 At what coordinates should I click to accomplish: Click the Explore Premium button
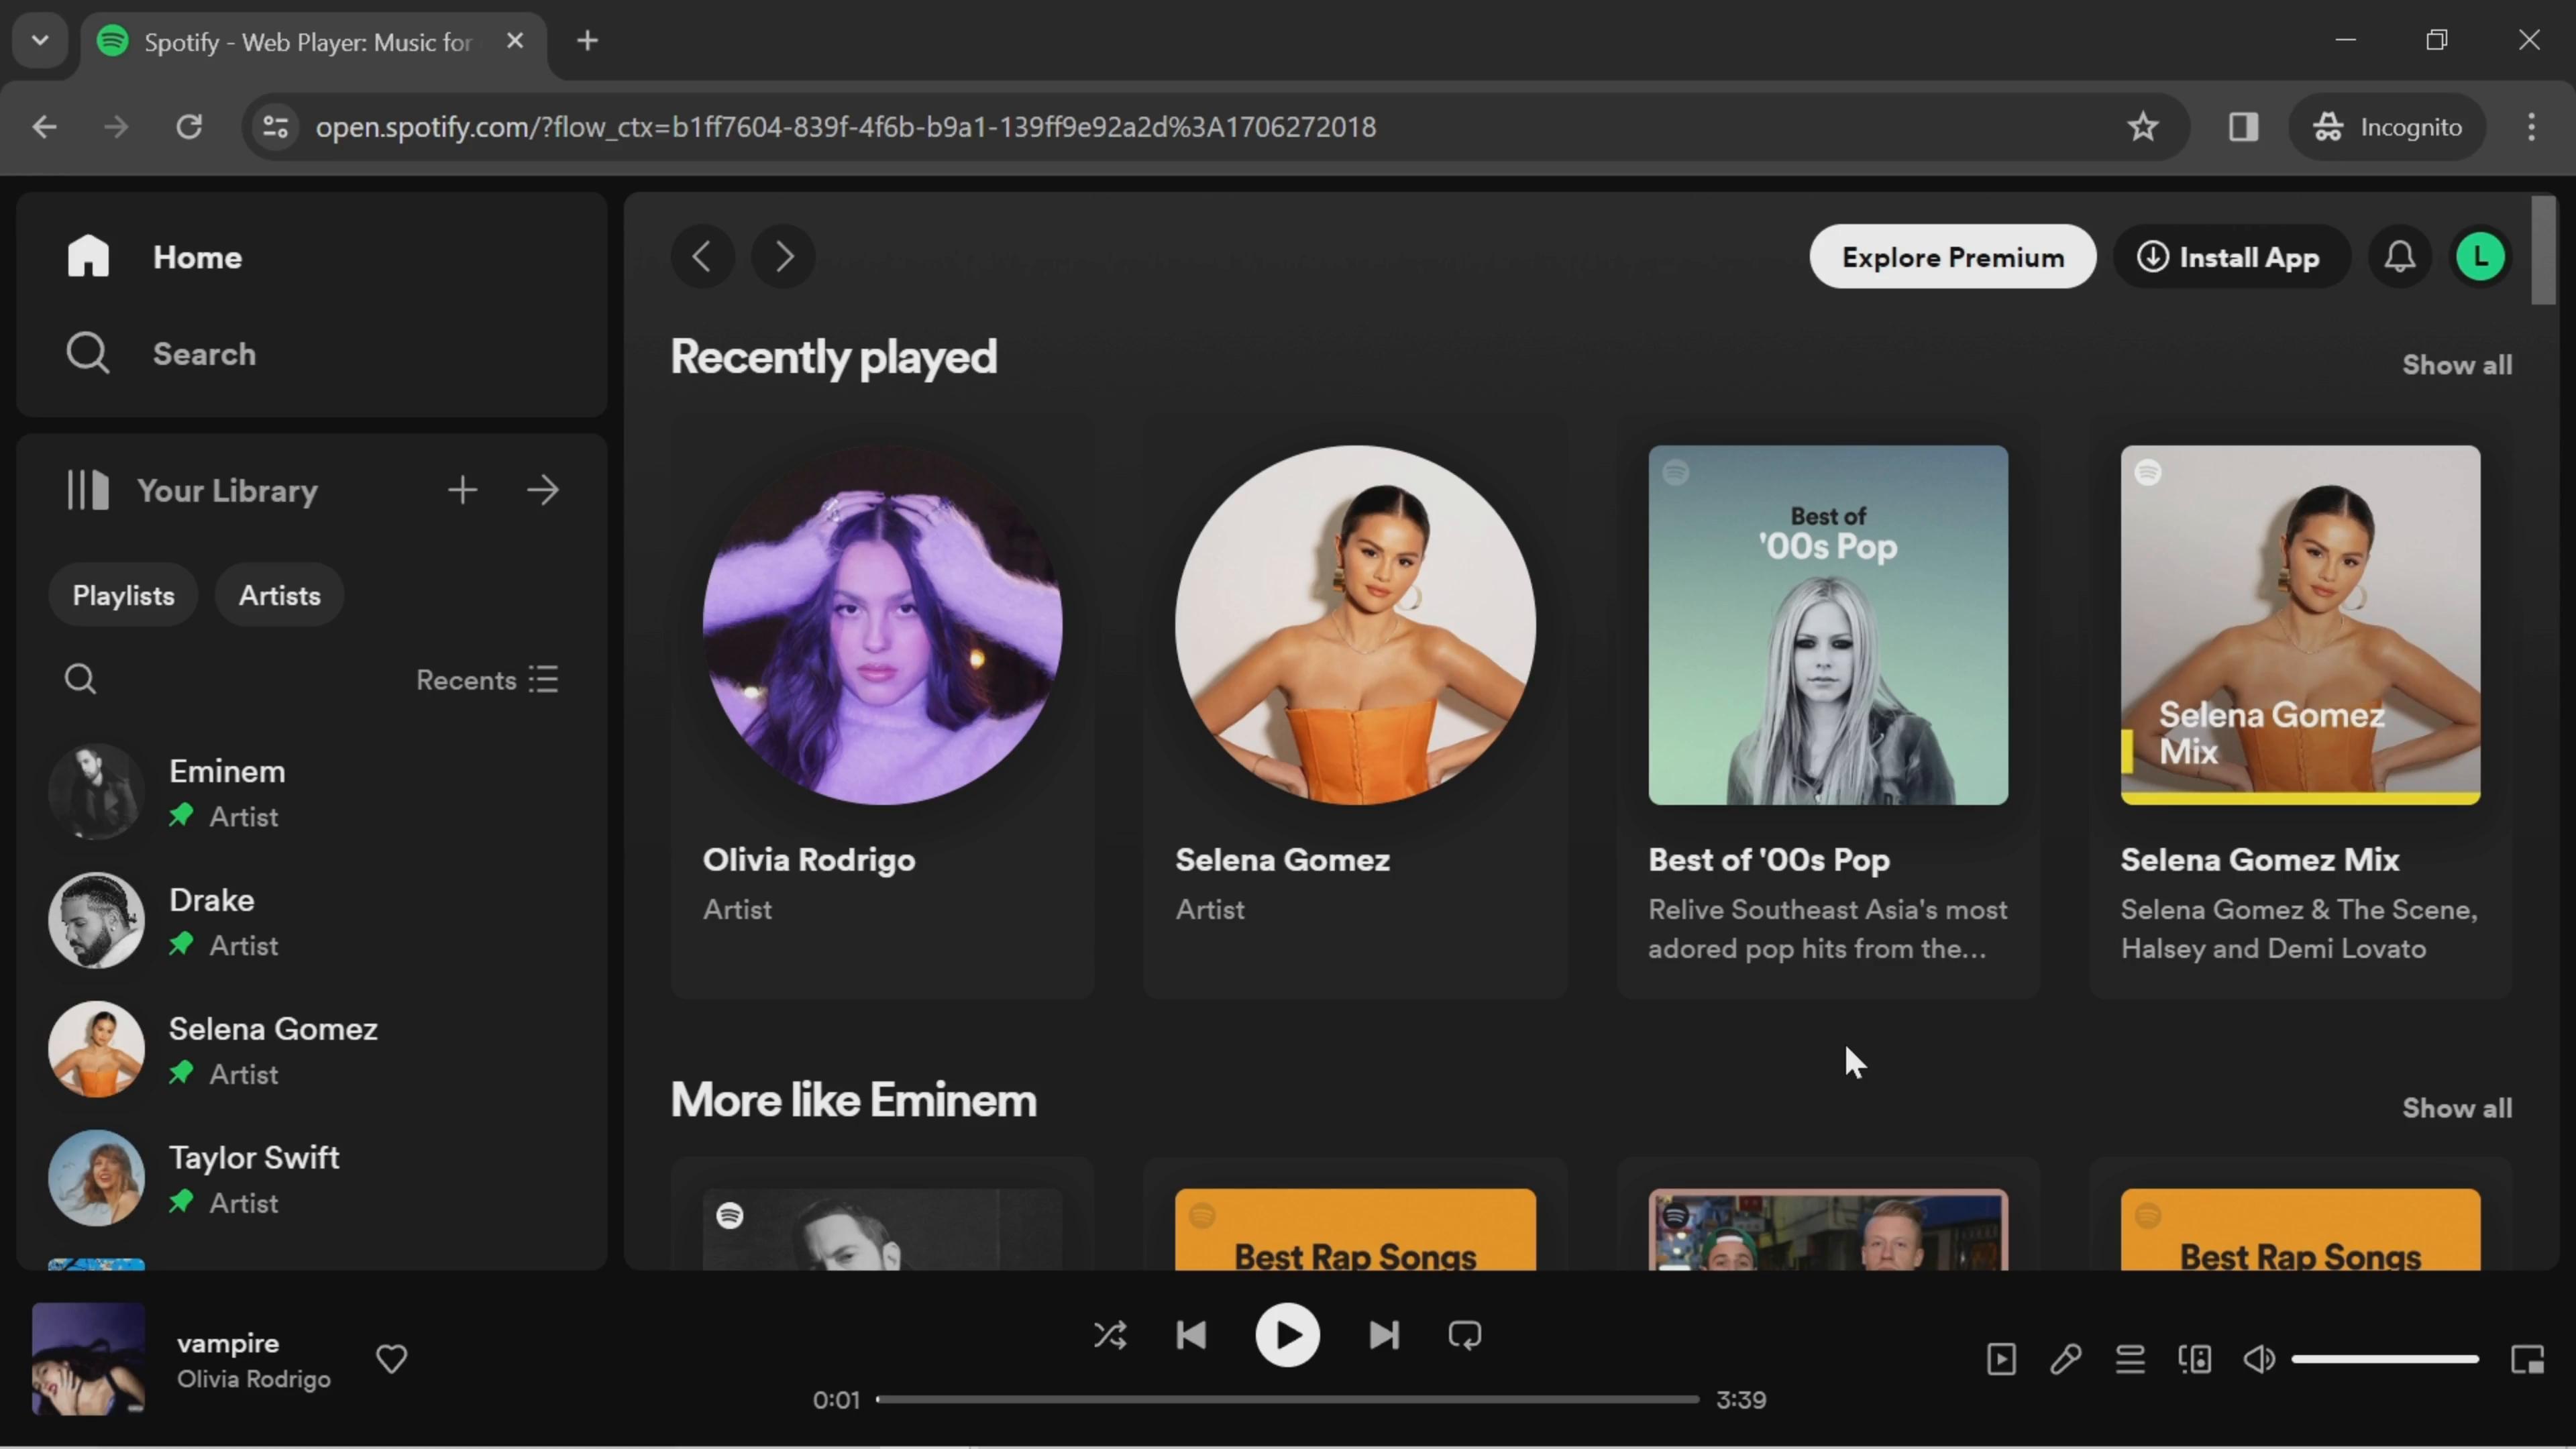[x=1951, y=256]
